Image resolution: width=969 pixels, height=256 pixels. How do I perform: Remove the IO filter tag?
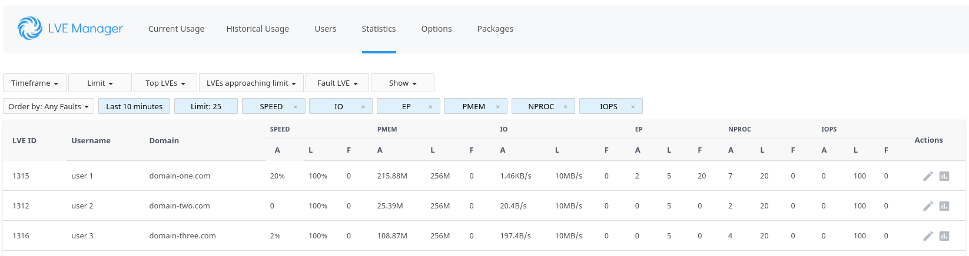point(363,107)
